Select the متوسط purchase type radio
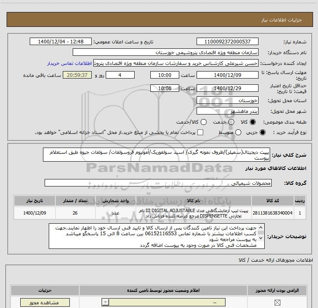The image size is (318, 308). 238,132
